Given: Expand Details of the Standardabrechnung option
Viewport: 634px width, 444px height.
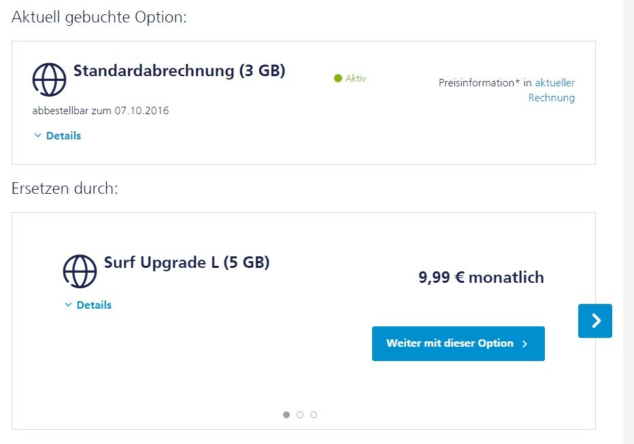Looking at the screenshot, I should tap(64, 135).
